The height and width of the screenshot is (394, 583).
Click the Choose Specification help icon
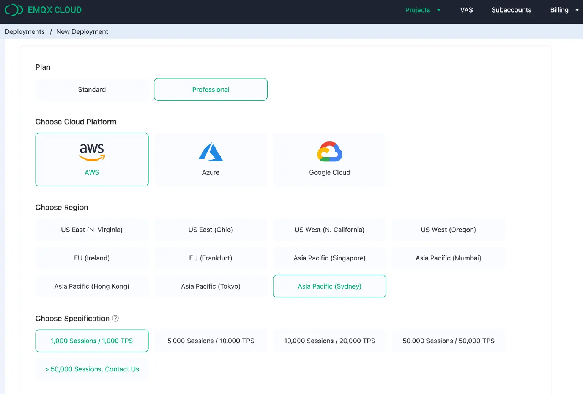(115, 318)
